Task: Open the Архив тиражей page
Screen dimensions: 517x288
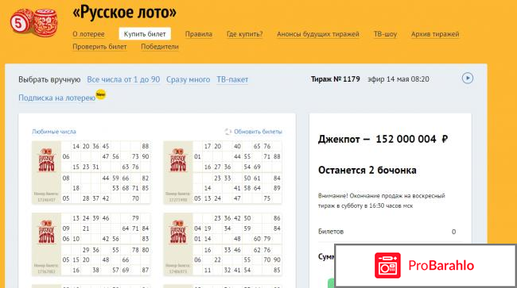Action: point(435,34)
